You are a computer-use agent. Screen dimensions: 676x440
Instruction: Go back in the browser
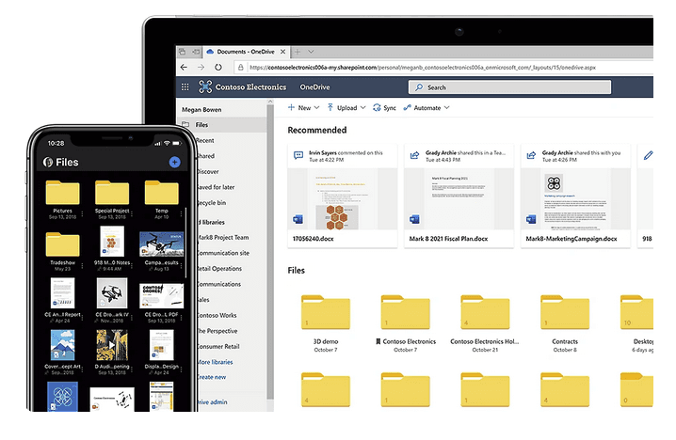[x=185, y=67]
